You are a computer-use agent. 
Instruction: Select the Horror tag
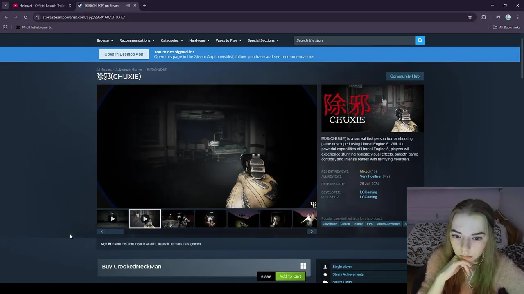click(358, 224)
